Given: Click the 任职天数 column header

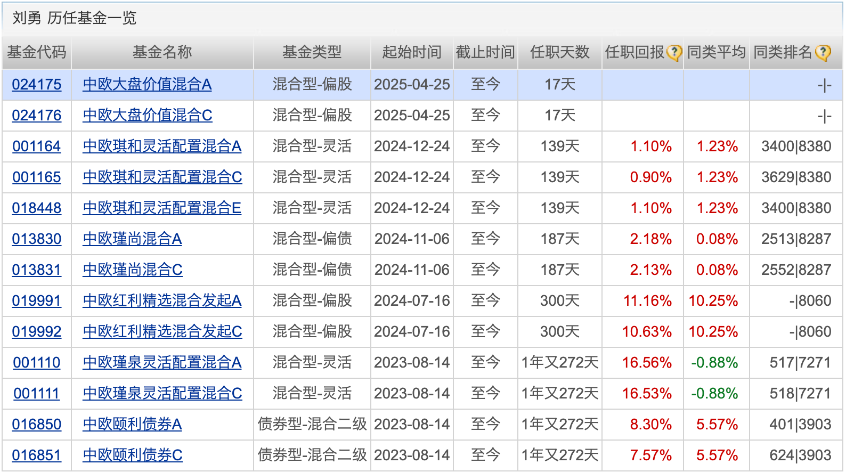Looking at the screenshot, I should click(560, 52).
